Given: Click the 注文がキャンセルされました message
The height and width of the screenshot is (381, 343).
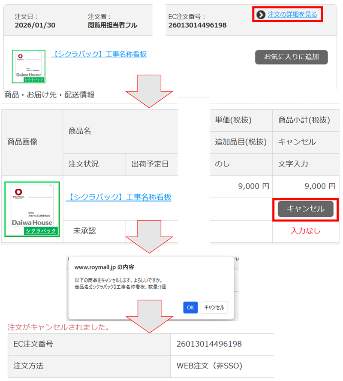Looking at the screenshot, I should [58, 327].
